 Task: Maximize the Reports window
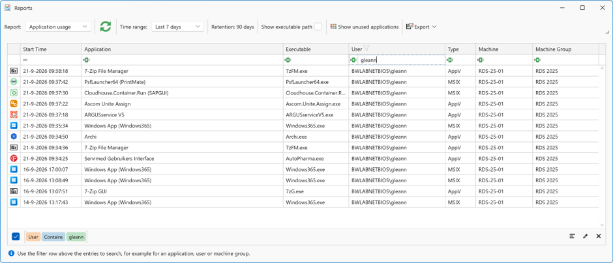582,7
